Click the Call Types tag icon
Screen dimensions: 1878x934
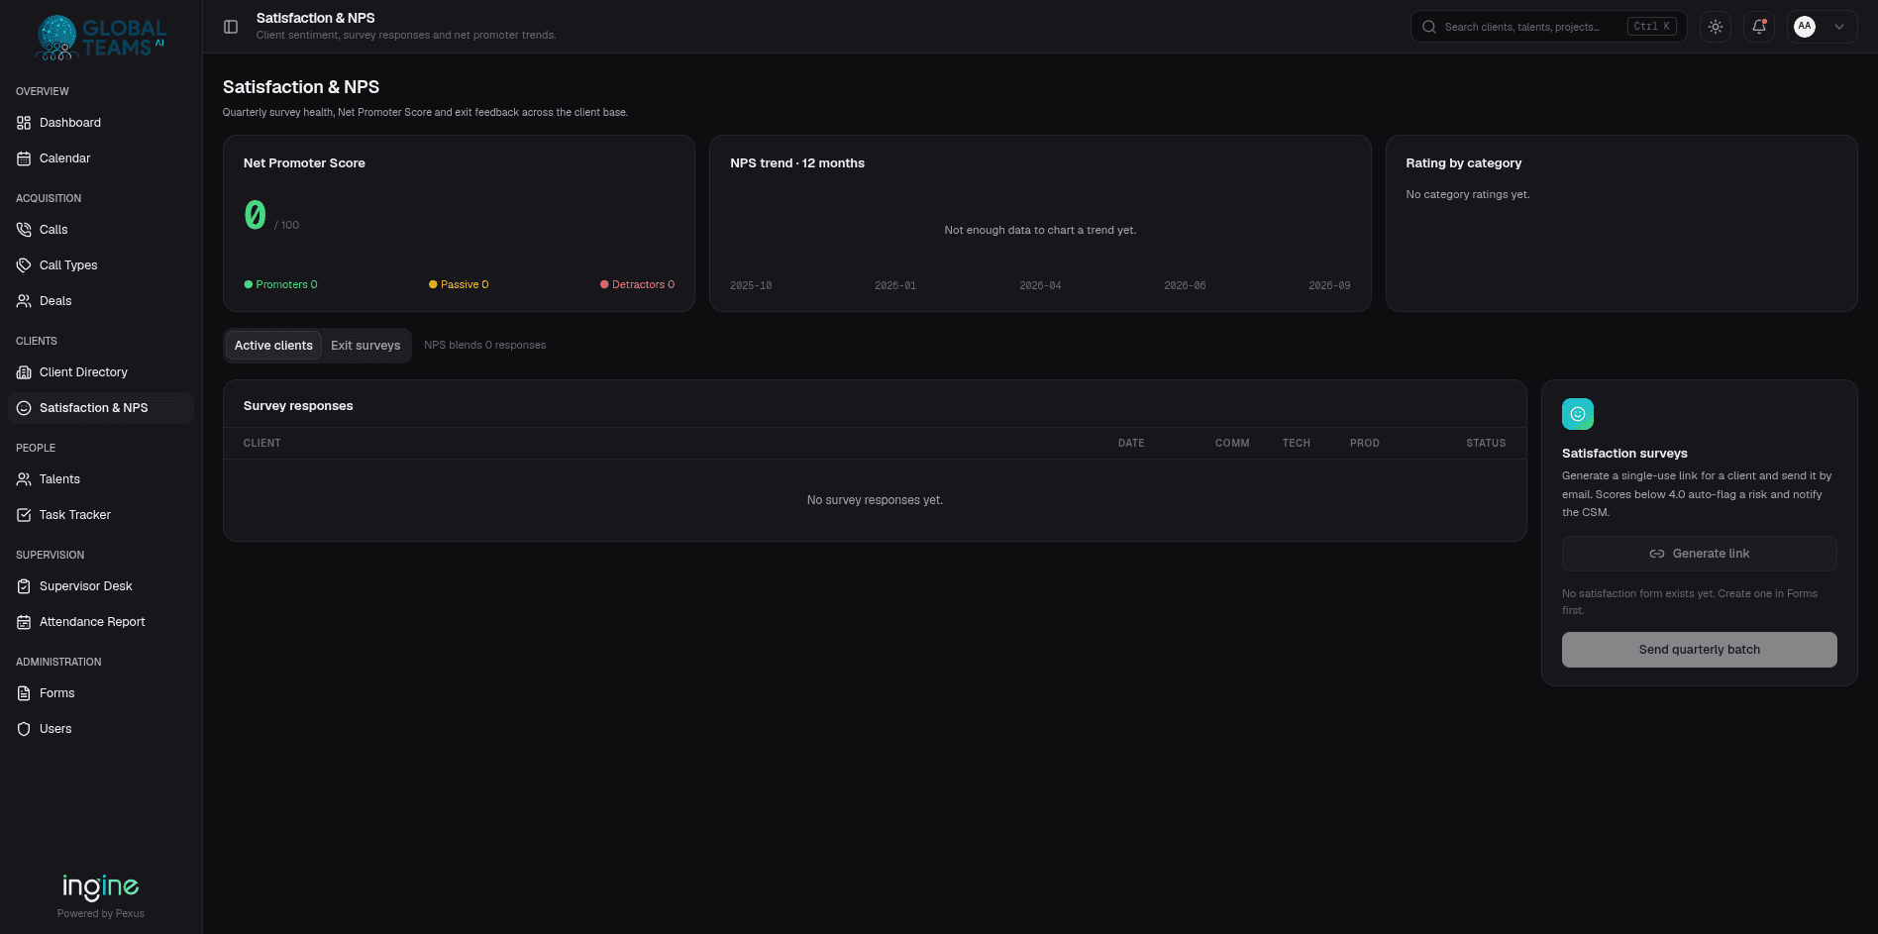pyautogui.click(x=24, y=265)
